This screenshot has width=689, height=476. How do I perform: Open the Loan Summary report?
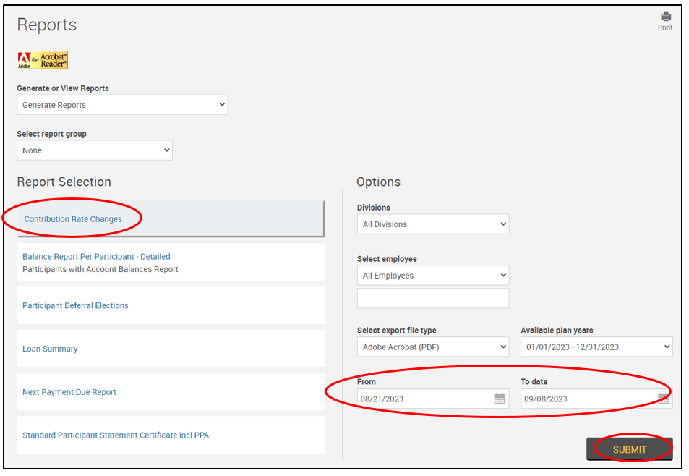point(50,349)
